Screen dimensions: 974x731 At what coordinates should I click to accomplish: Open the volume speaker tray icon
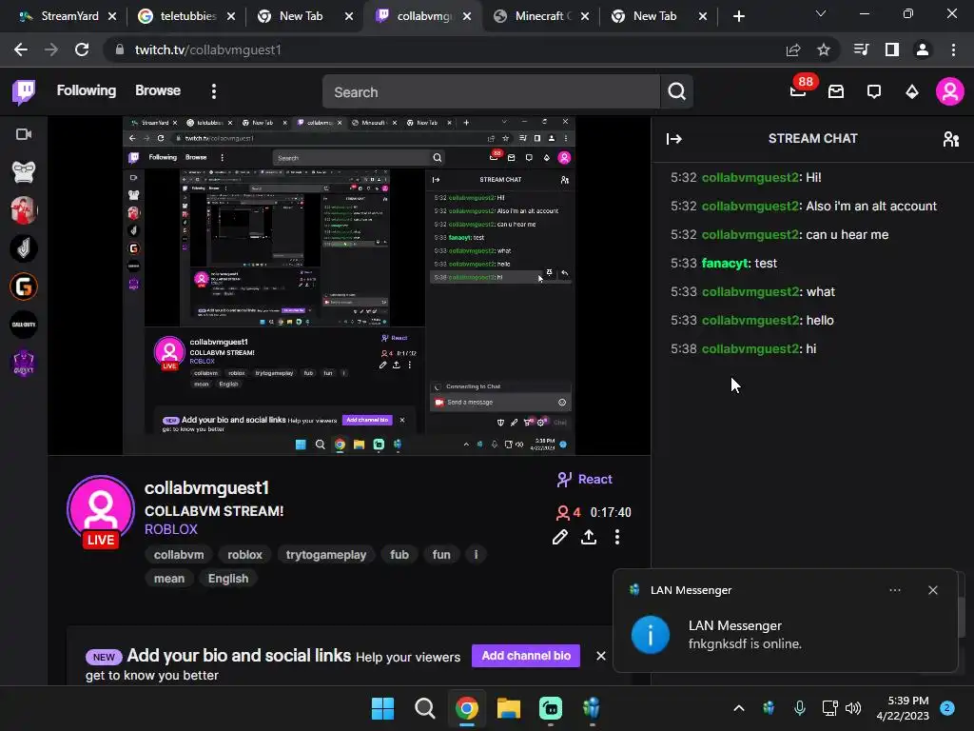click(x=853, y=708)
